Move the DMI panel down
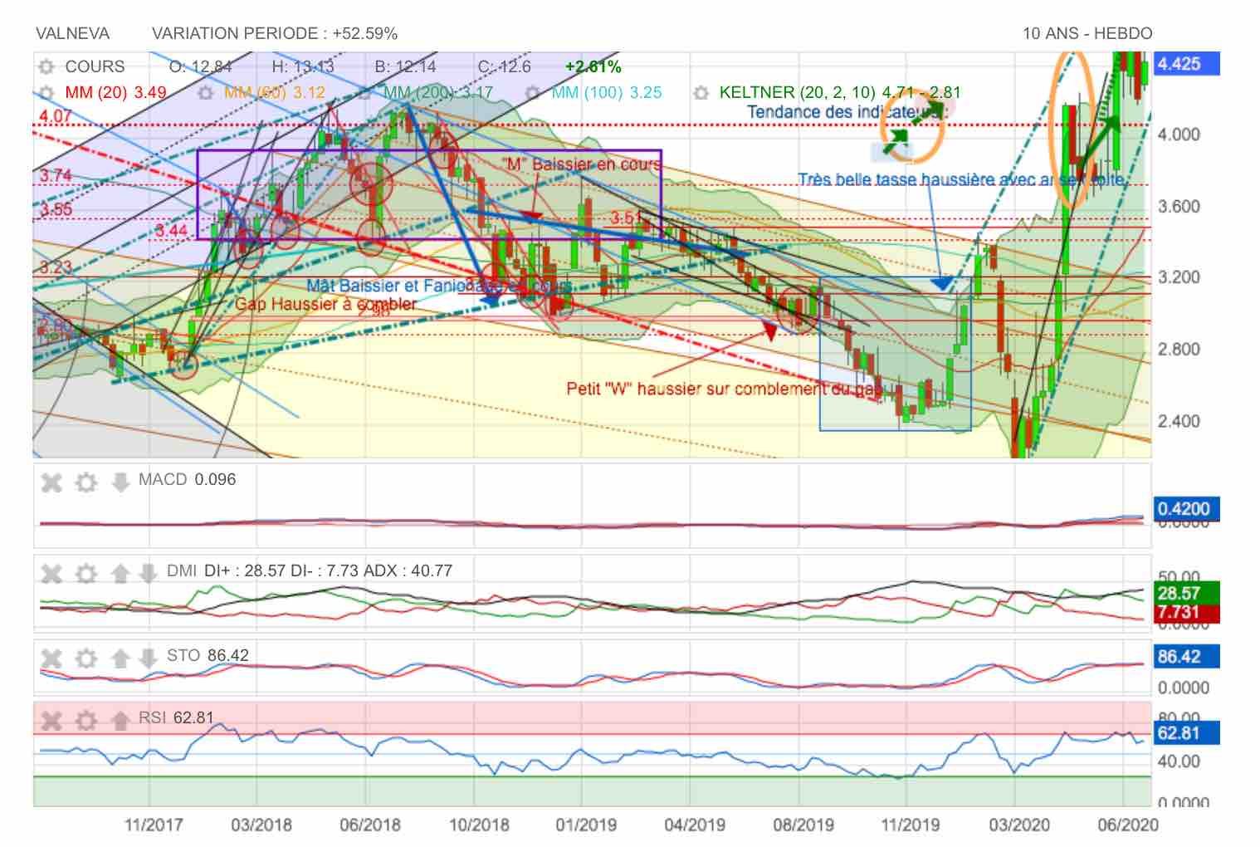The height and width of the screenshot is (847, 1260). [x=148, y=573]
